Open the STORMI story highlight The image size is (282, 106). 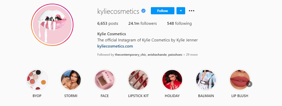(71, 80)
